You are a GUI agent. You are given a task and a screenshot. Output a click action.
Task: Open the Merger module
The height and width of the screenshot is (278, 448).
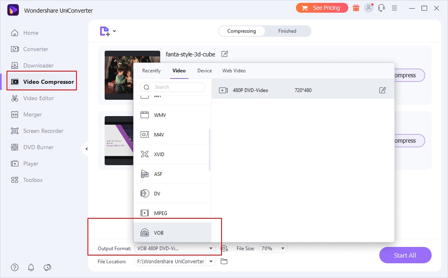[26, 114]
